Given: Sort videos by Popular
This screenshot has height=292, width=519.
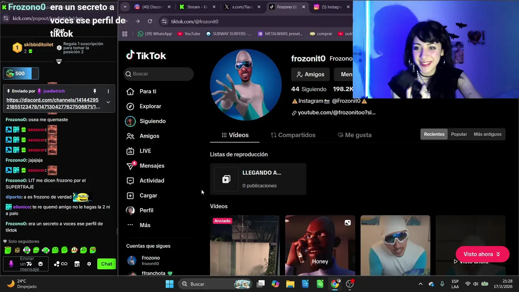Looking at the screenshot, I should 459,134.
